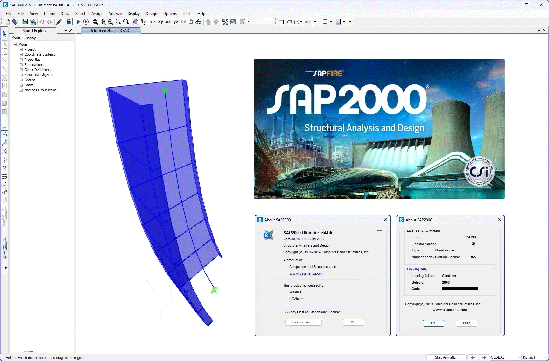Click the License Info... button
Image resolution: width=549 pixels, height=361 pixels.
(303, 322)
